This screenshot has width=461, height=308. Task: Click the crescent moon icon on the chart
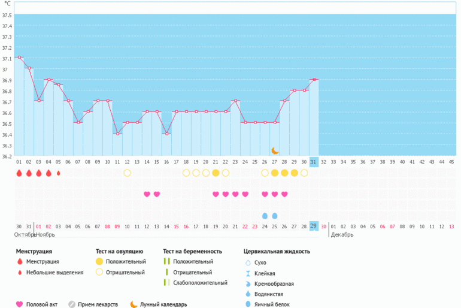pyautogui.click(x=275, y=150)
